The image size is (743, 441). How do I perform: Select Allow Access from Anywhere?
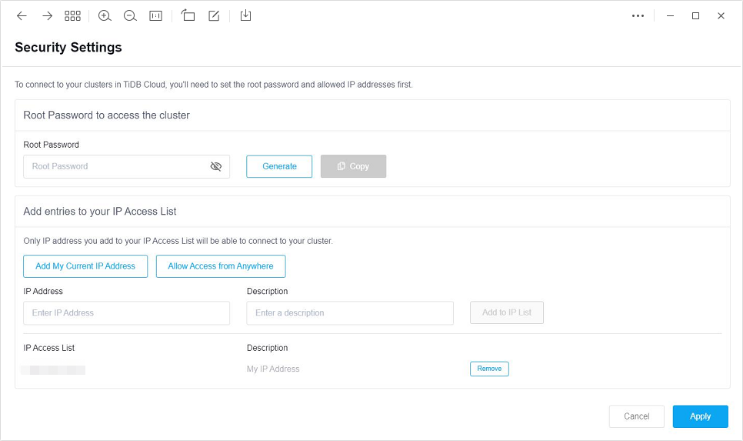coord(221,266)
